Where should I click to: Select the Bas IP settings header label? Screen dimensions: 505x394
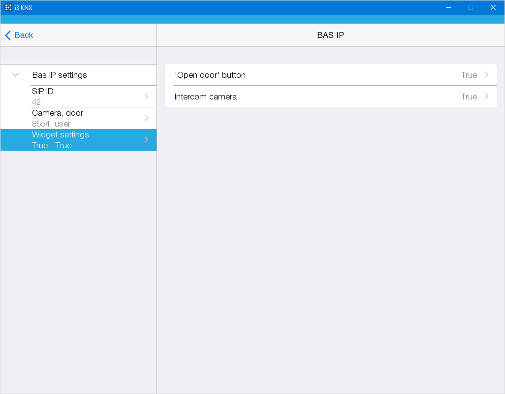pos(60,75)
